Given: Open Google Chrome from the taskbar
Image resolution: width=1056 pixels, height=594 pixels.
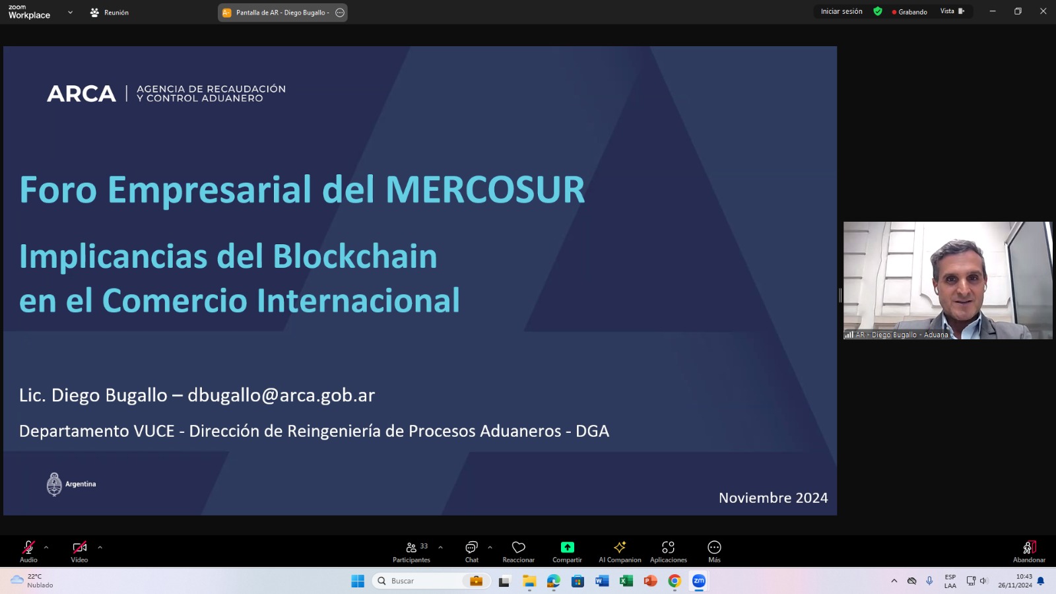Looking at the screenshot, I should [x=675, y=581].
